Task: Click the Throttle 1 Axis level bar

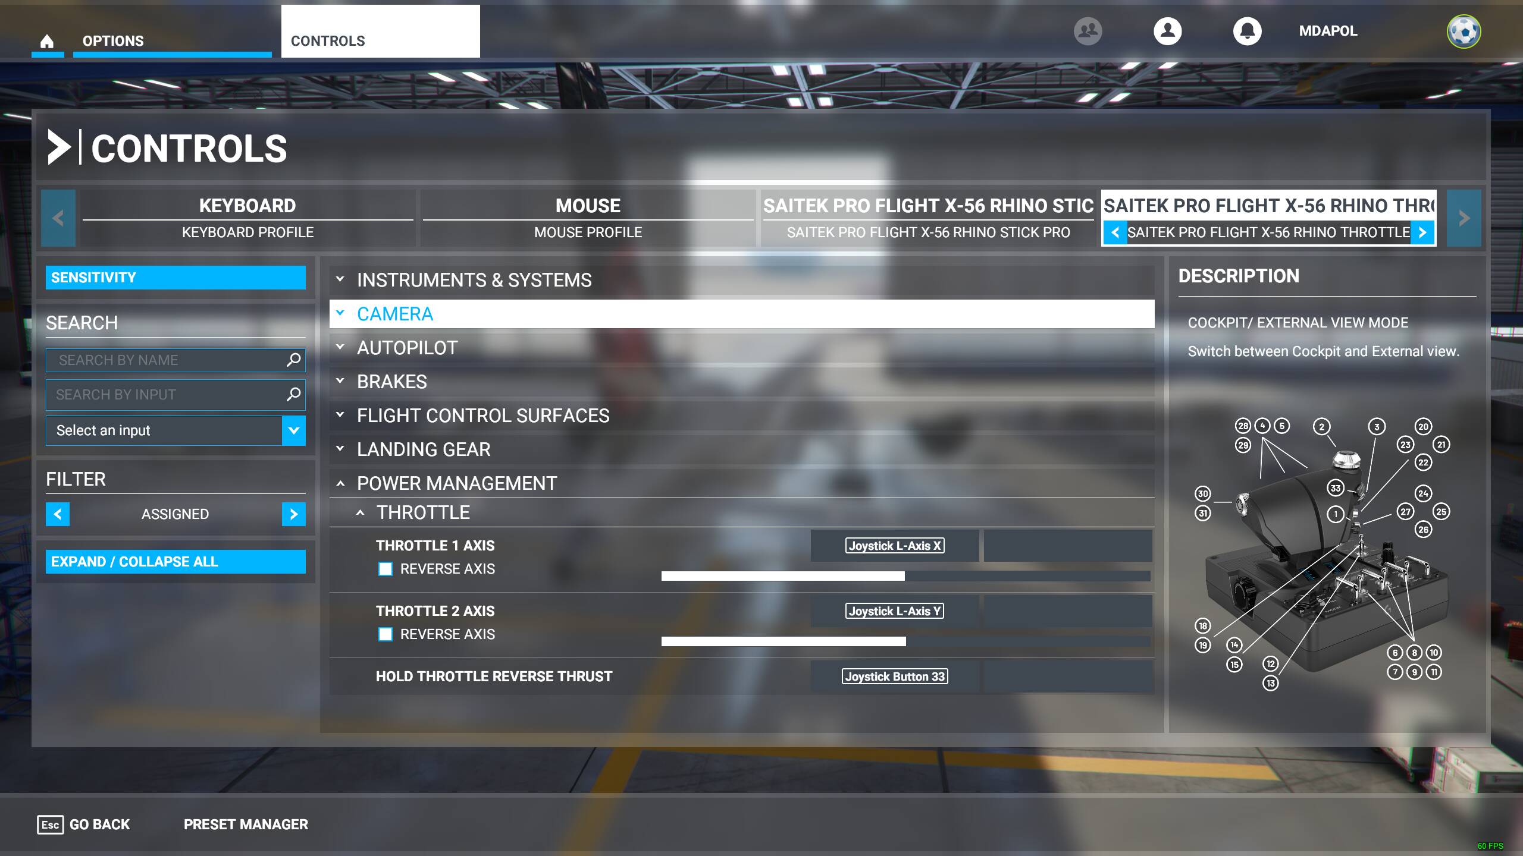Action: (x=905, y=576)
